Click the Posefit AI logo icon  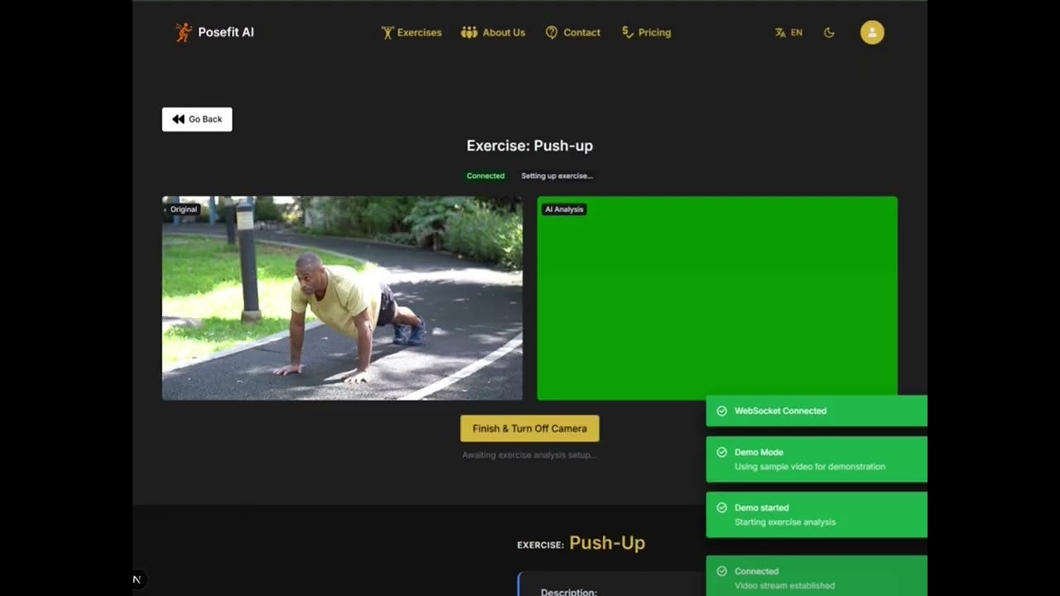click(183, 31)
